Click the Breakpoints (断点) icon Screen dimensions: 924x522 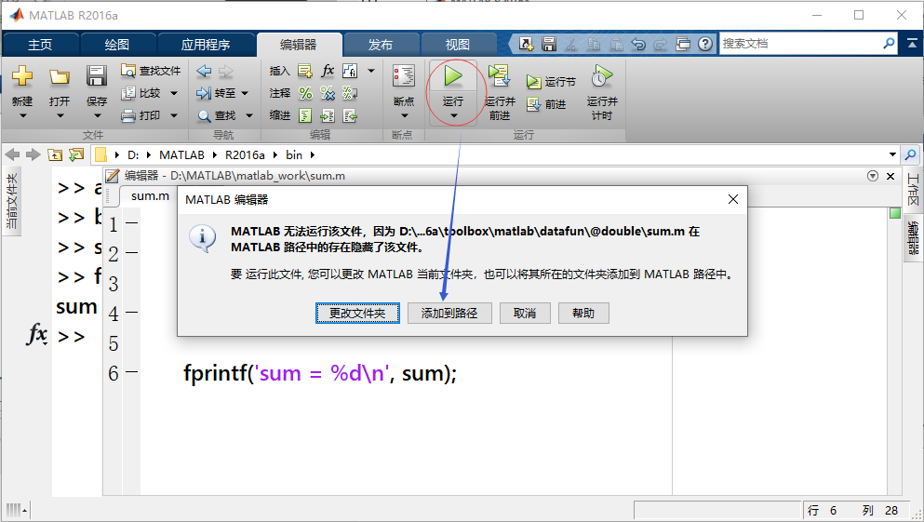coord(404,76)
